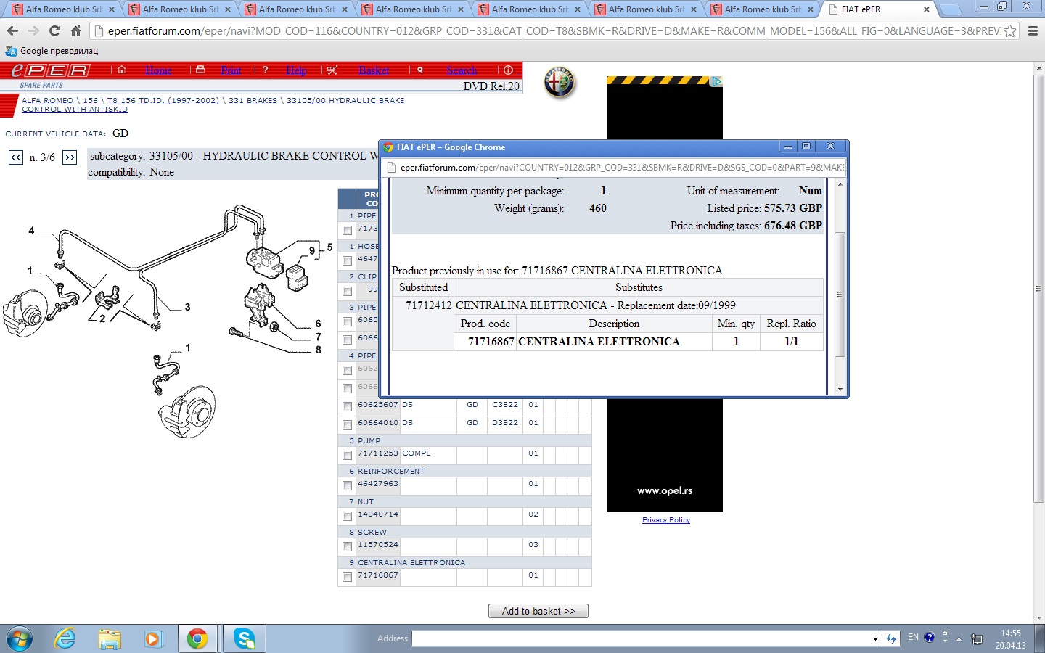Click the main page vertical scrollbar

pos(1038,288)
